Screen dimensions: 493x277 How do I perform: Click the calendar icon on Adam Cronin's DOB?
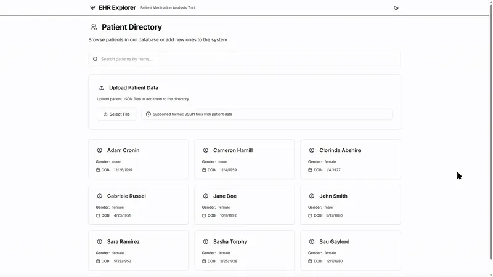[x=98, y=170]
